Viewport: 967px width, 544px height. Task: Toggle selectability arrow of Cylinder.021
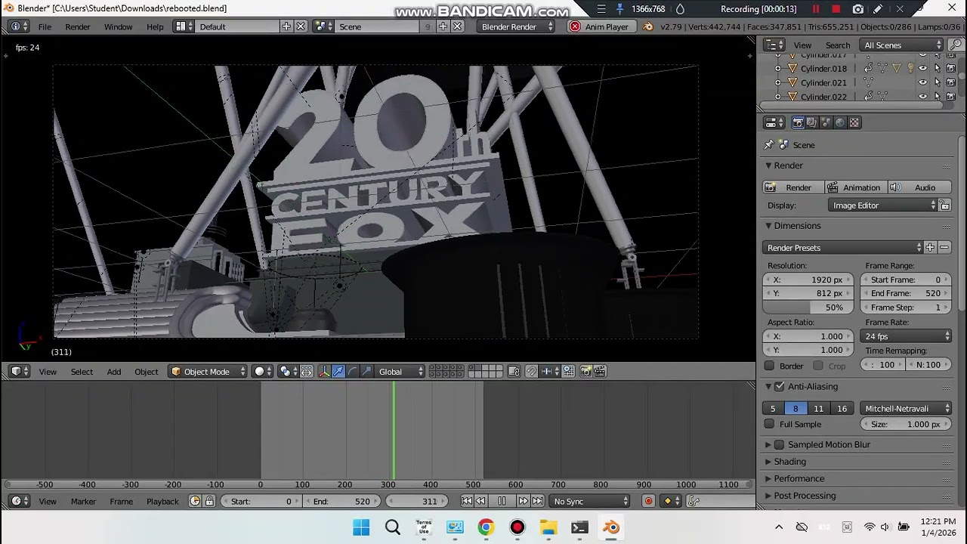coord(937,82)
